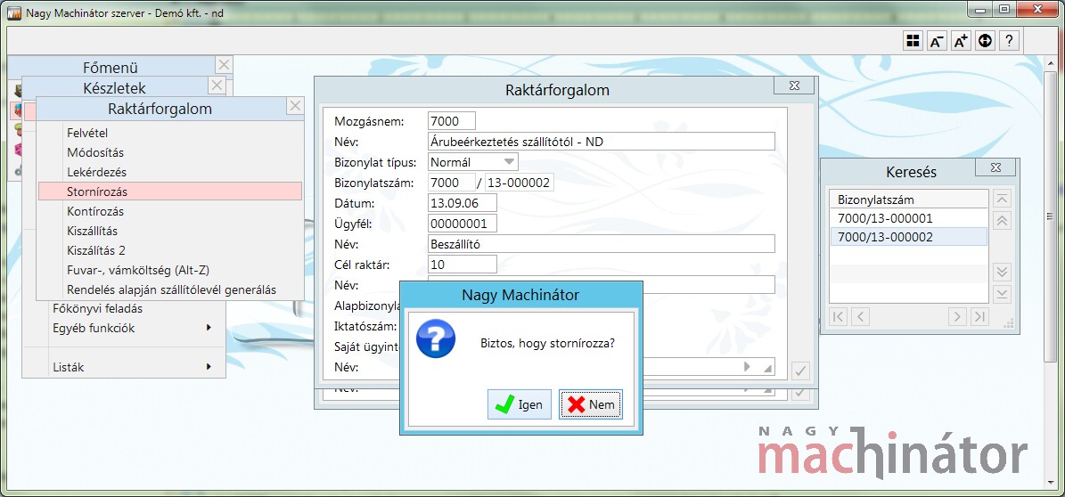
Task: Click the Ügyfél field 00000001
Action: pos(463,224)
